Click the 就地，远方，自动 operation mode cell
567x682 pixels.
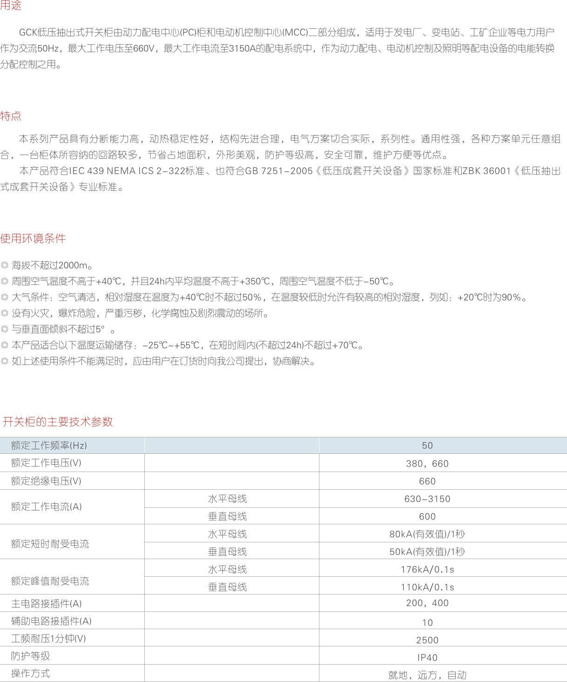click(x=427, y=675)
